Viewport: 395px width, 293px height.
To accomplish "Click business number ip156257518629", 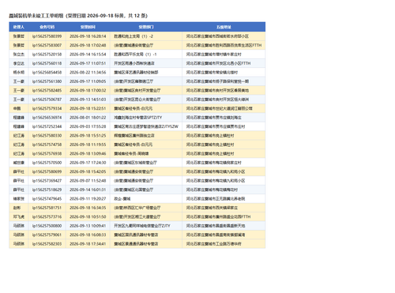I will click(47, 190).
